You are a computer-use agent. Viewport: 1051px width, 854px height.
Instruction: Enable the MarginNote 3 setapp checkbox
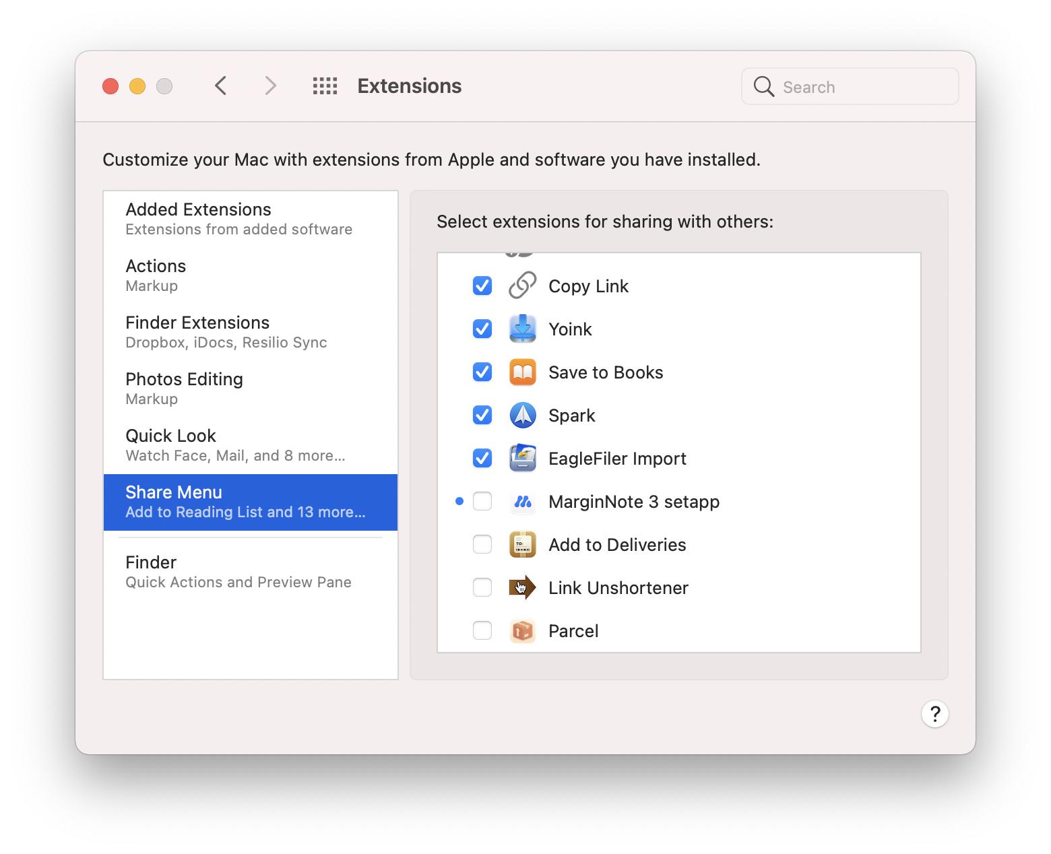point(482,501)
